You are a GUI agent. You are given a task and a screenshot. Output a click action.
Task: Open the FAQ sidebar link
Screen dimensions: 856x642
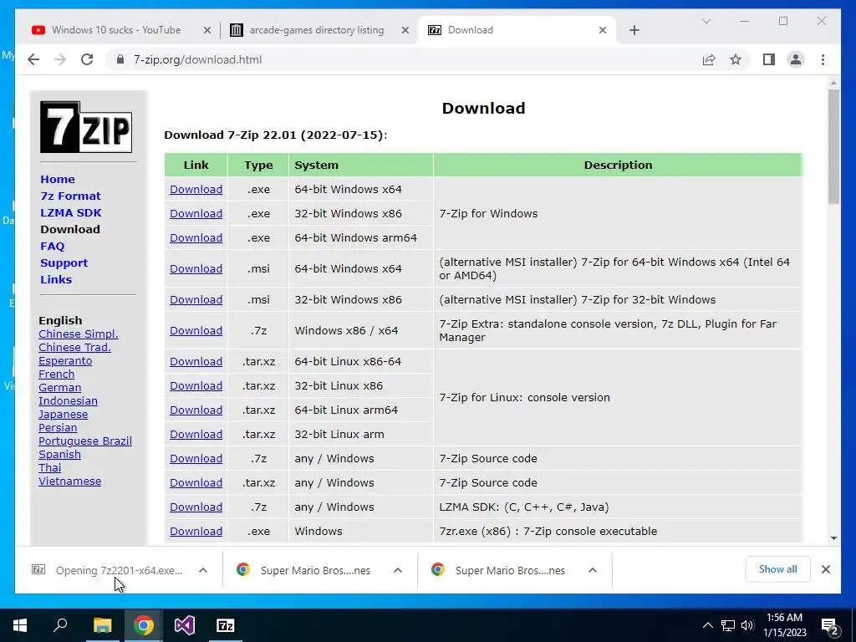click(53, 247)
